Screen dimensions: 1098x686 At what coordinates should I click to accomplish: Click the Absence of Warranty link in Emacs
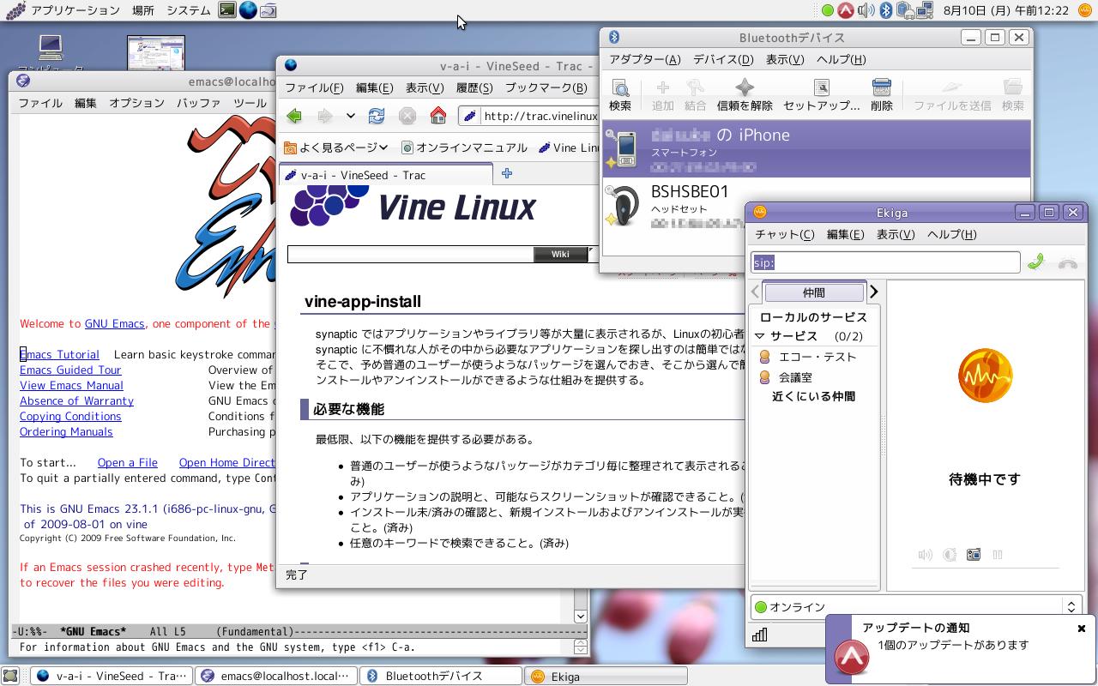click(x=76, y=400)
